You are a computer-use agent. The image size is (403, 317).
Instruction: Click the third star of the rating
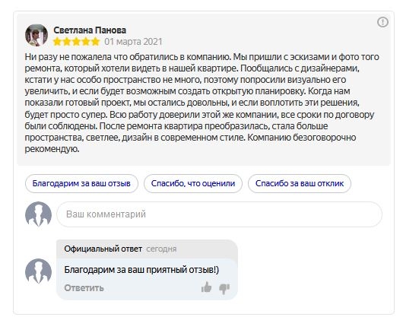click(76, 42)
